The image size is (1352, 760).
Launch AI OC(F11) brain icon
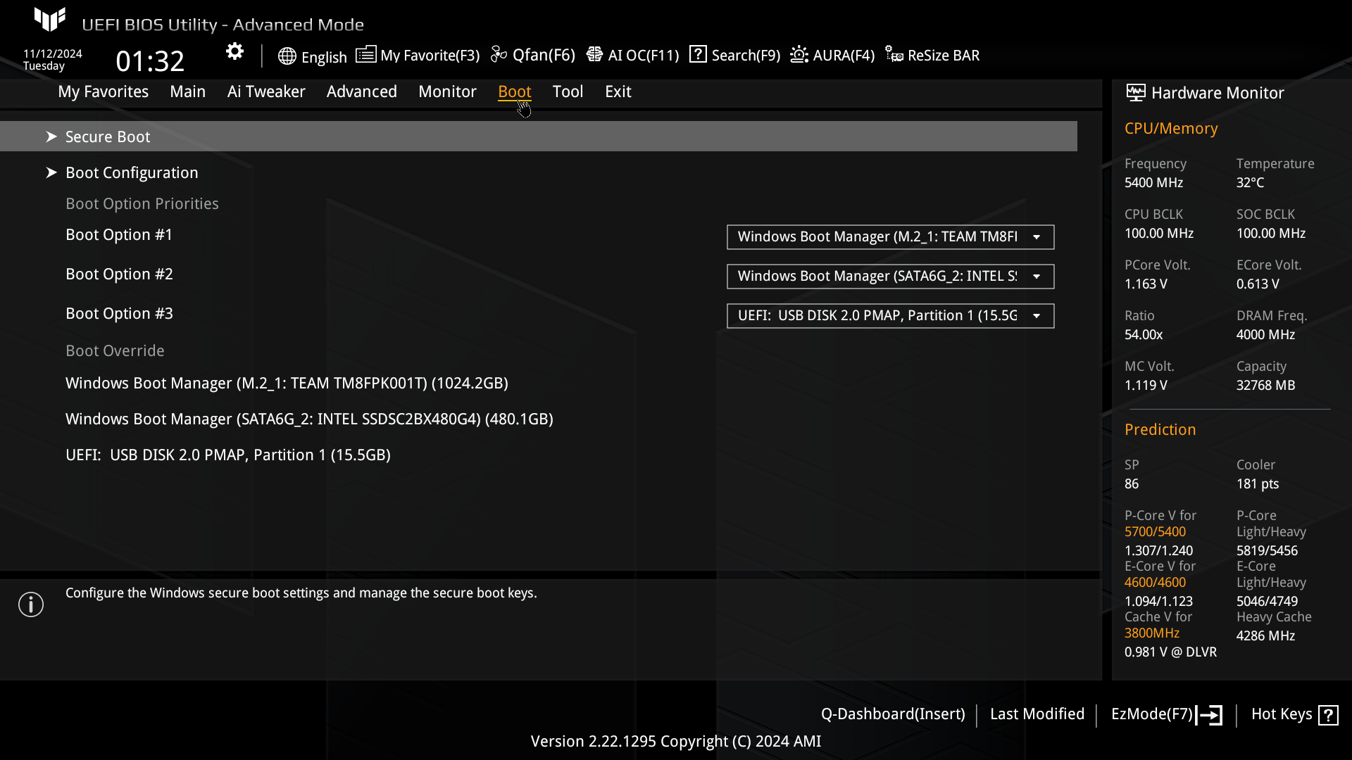click(x=594, y=55)
